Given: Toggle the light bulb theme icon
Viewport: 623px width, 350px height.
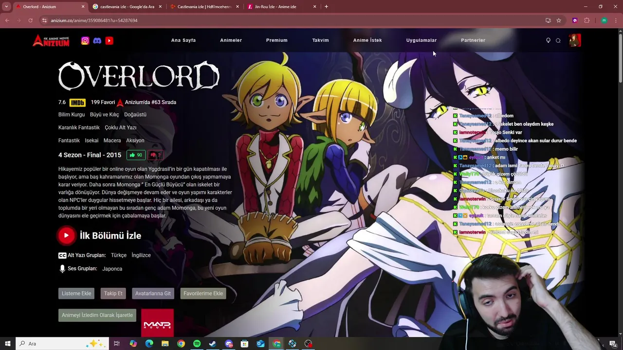Looking at the screenshot, I should pos(548,40).
